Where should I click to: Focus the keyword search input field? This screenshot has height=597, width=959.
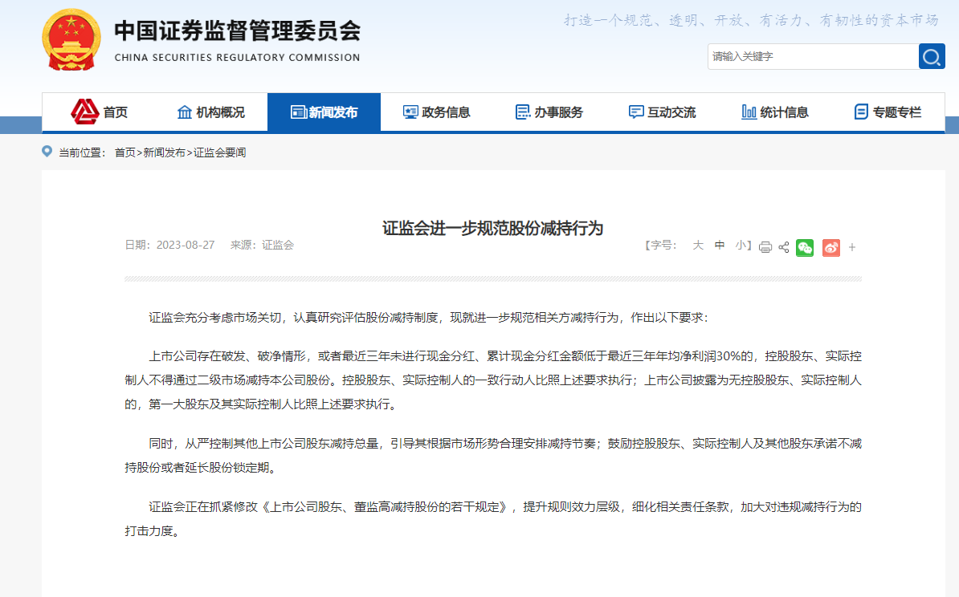coord(813,57)
